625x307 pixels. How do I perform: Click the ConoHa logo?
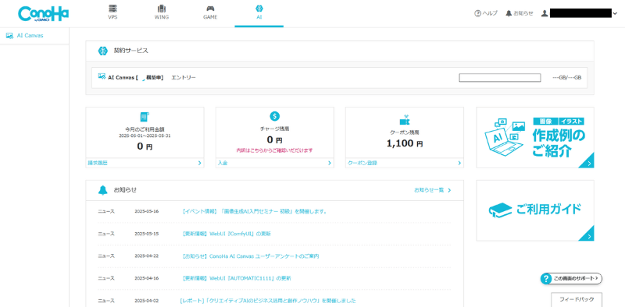click(43, 14)
